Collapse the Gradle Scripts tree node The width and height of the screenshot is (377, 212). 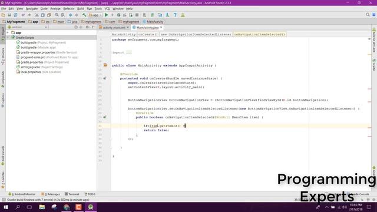pos(8,38)
